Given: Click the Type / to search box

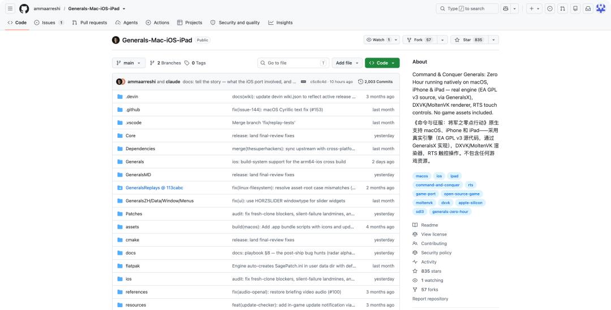Looking at the screenshot, I should tap(467, 8).
